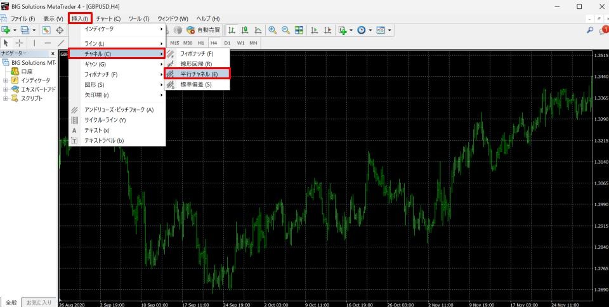Image resolution: width=609 pixels, height=307 pixels.
Task: Open the お気に入り tab in navigator
Action: pos(39,303)
